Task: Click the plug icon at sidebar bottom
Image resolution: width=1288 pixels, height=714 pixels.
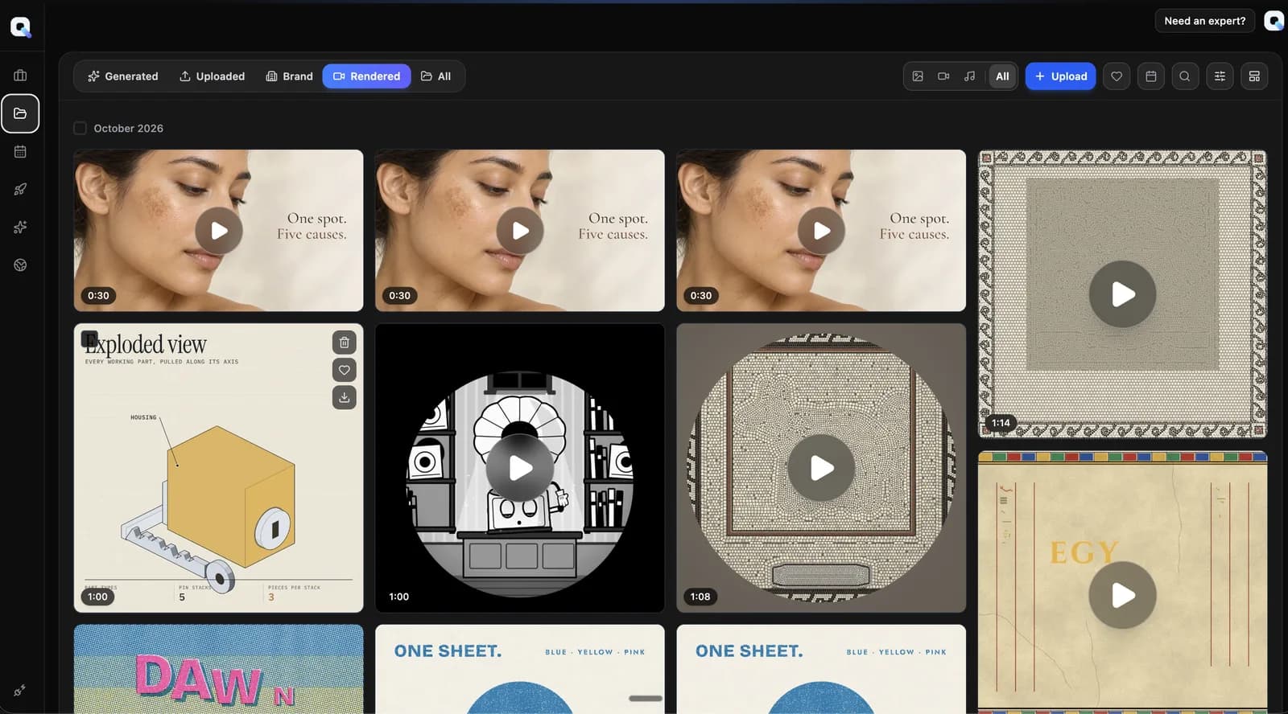Action: (20, 690)
